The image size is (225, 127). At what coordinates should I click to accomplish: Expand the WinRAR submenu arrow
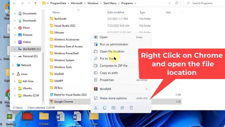coord(146,89)
